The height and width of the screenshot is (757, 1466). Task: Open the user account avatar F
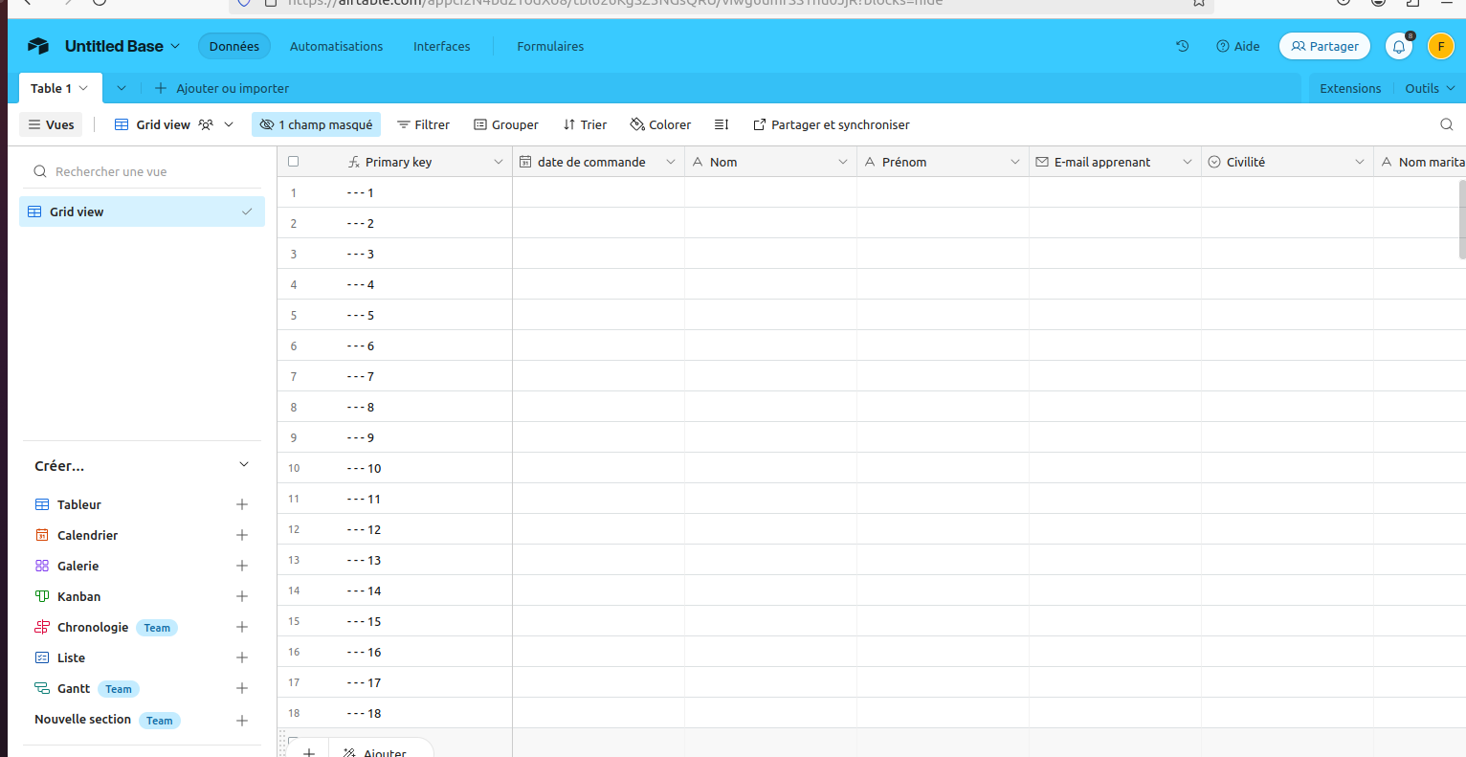click(x=1441, y=46)
